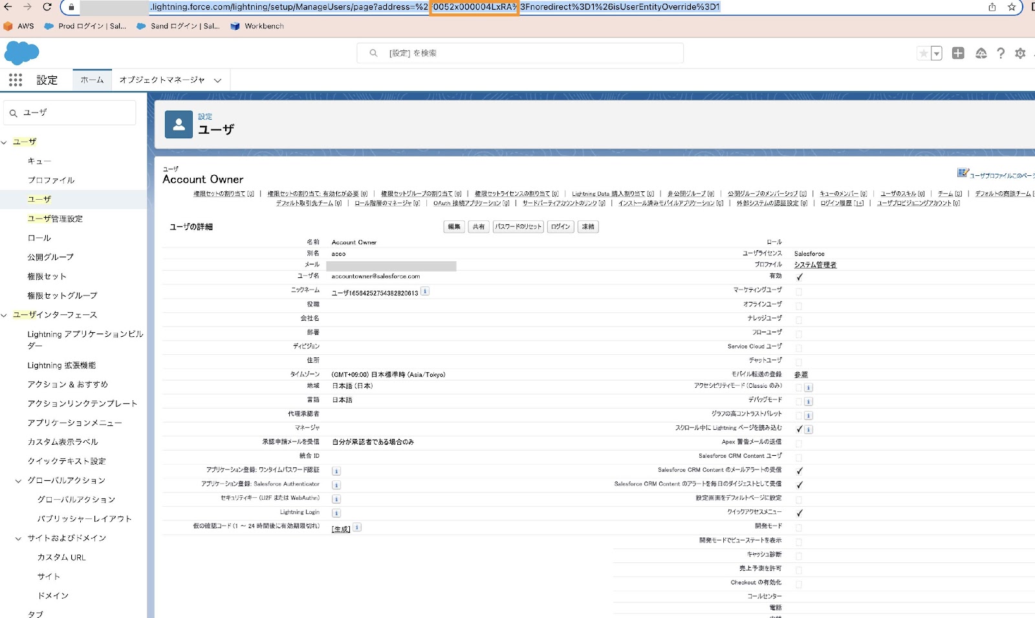Viewport: 1035px width, 618px height.
Task: Open the Help question mark icon
Action: coord(1001,54)
